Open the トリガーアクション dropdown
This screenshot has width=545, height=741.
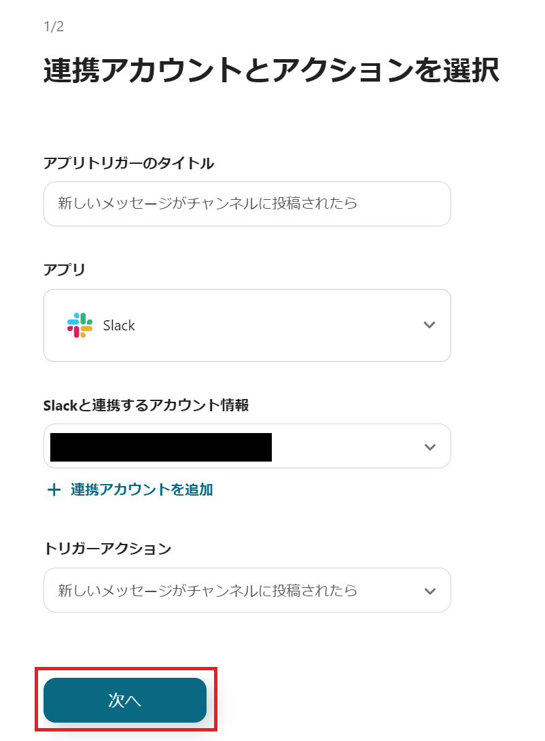247,590
